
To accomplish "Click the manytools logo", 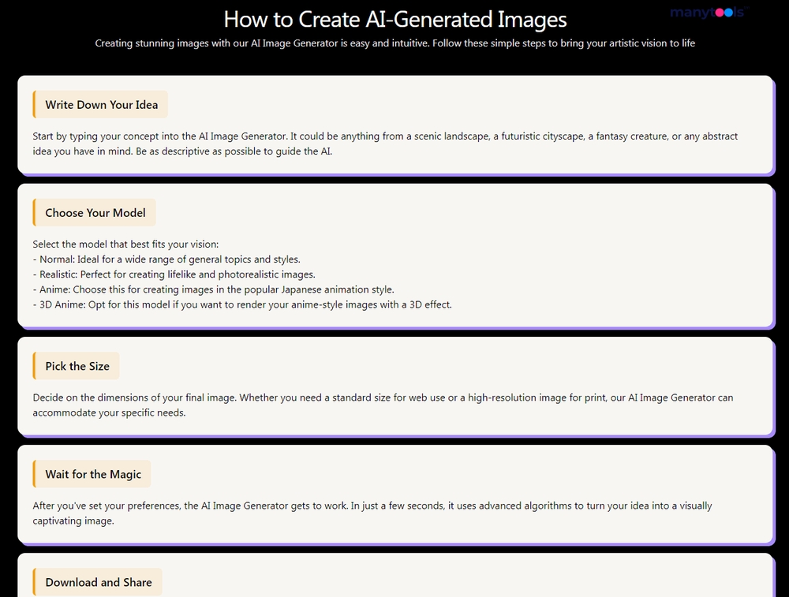I will pos(708,13).
